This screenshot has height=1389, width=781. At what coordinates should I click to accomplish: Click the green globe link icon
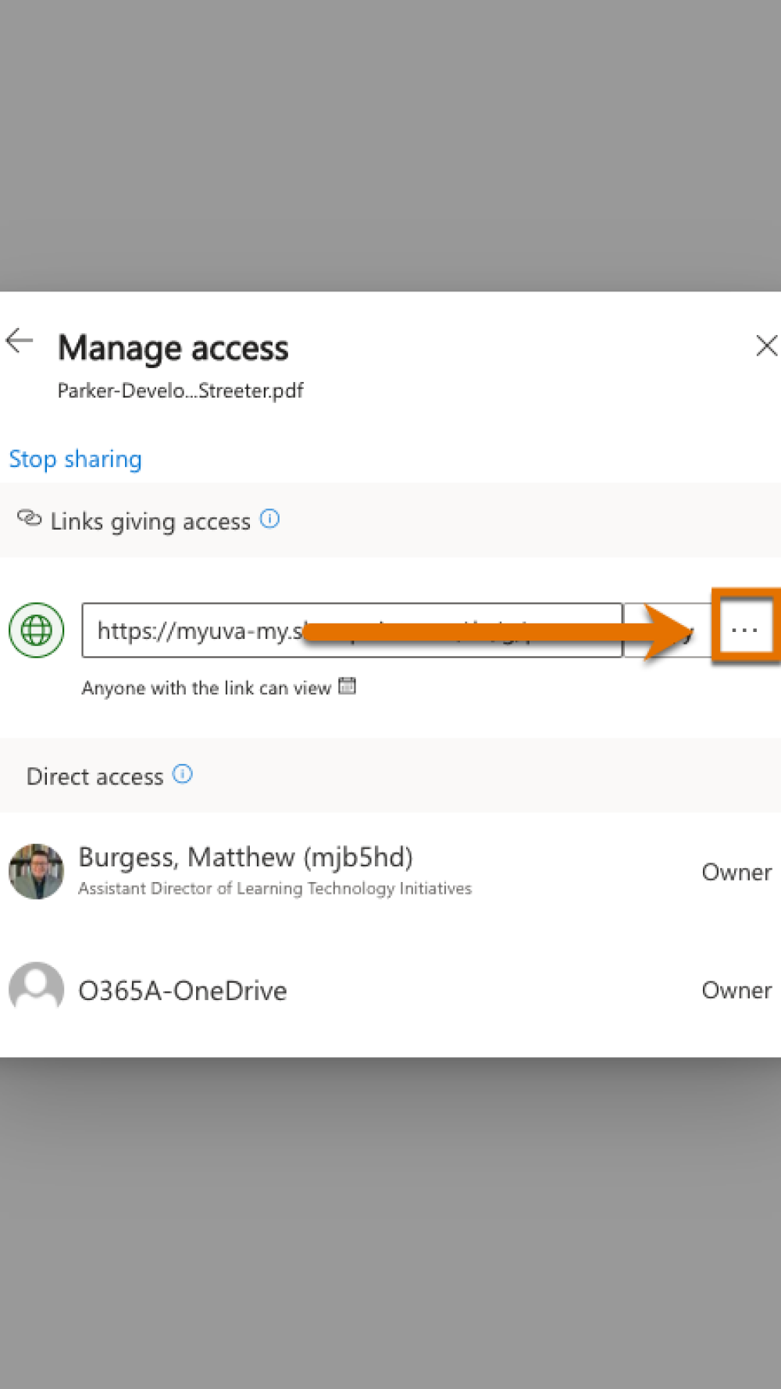pos(36,630)
